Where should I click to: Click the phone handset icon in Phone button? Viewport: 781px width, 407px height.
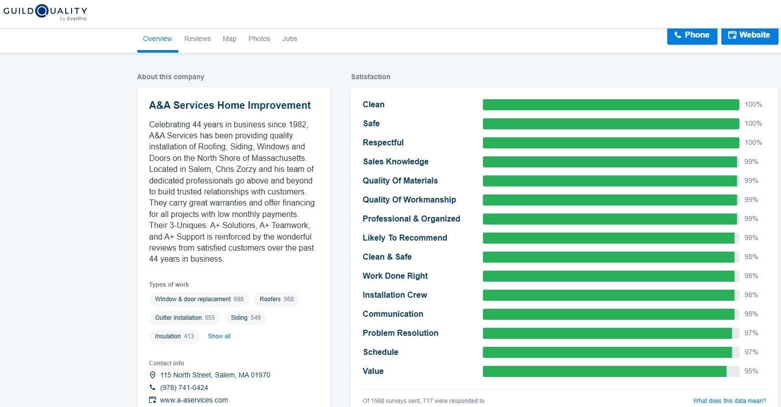[x=678, y=35]
